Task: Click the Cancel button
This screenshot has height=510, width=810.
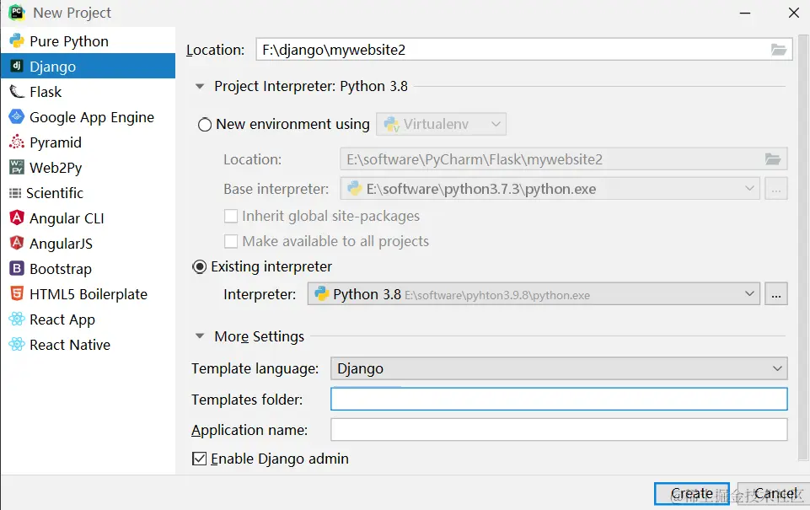Action: click(773, 493)
